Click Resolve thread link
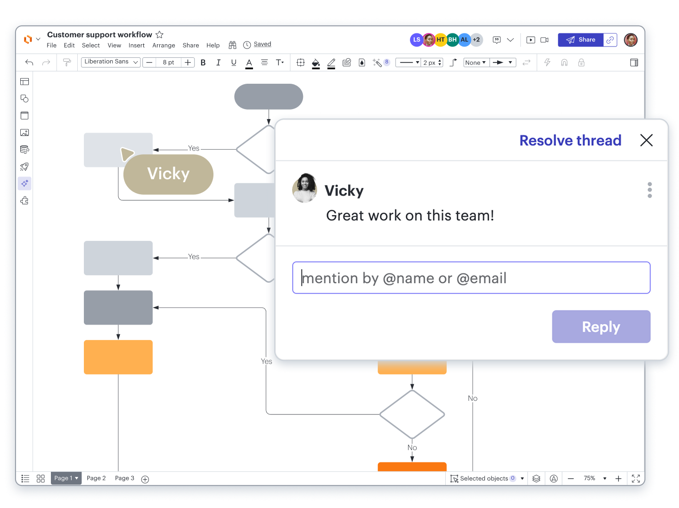This screenshot has height=508, width=679. point(570,140)
